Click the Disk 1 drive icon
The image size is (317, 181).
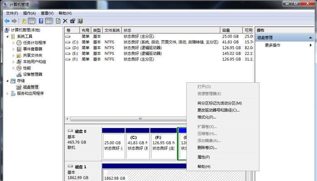[x=70, y=166]
